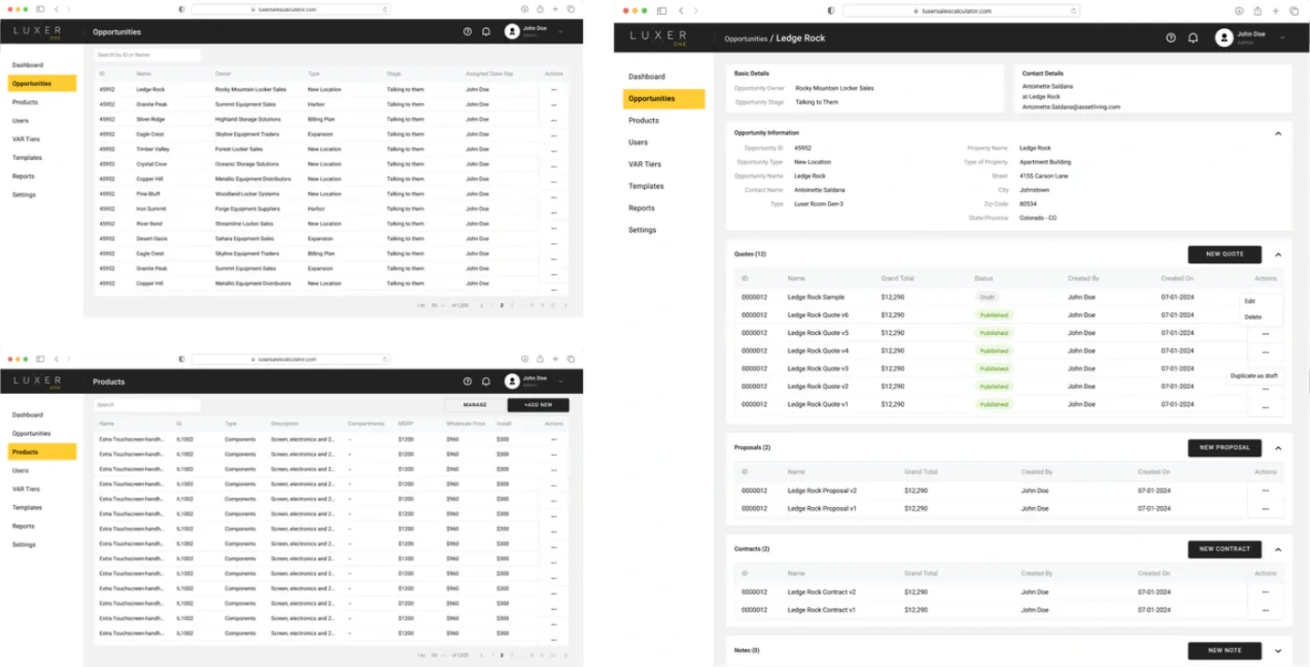Click notification bell in Opportunities list window
The height and width of the screenshot is (667, 1310).
click(x=487, y=32)
